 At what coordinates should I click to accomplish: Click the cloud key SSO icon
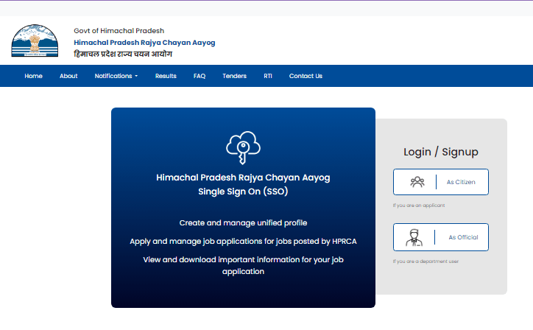point(243,147)
